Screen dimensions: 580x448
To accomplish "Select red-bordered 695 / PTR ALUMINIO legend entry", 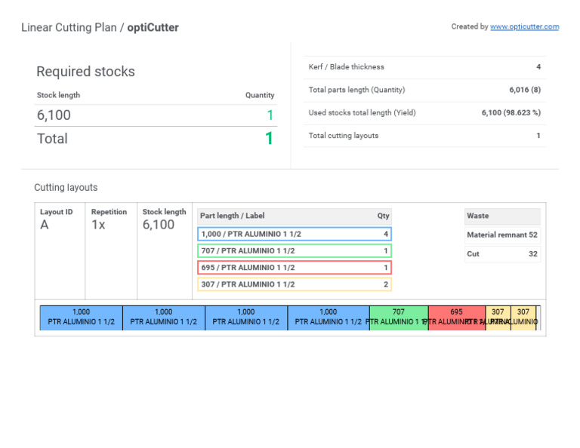I will (x=294, y=268).
